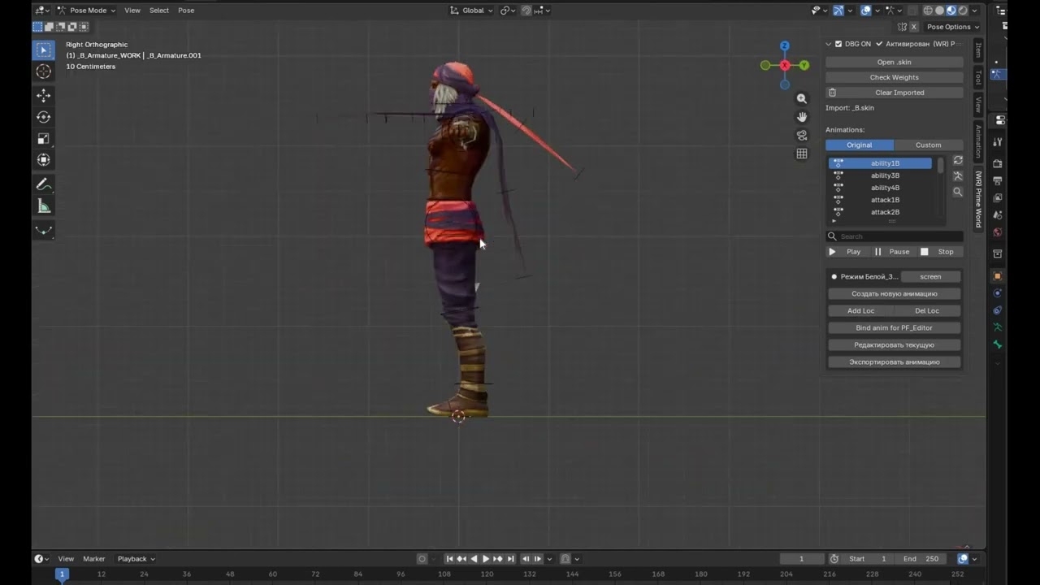Open the Pose Options dropdown
Viewport: 1040px width, 585px height.
(954, 27)
